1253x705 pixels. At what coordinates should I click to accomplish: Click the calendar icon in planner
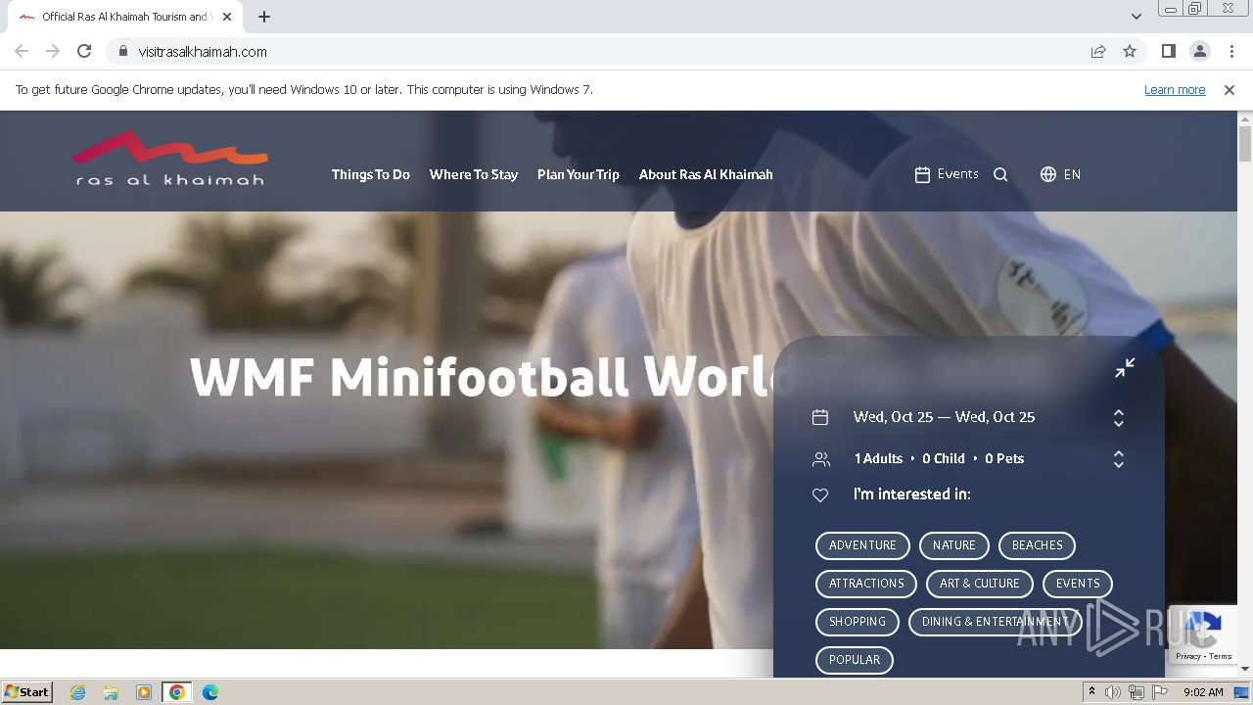pos(820,417)
